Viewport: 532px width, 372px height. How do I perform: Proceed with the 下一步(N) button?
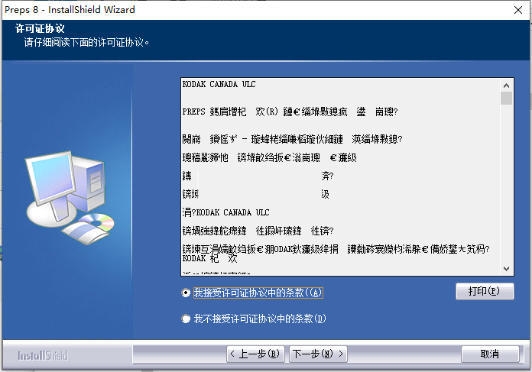318,354
